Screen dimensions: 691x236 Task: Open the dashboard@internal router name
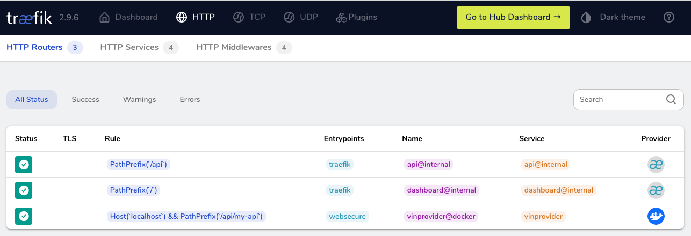(442, 190)
